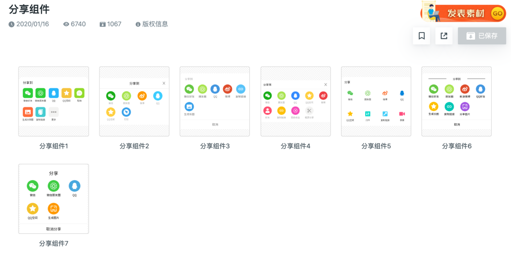Open the 分享组件2 caption label
Image resolution: width=511 pixels, height=258 pixels.
coord(134,146)
